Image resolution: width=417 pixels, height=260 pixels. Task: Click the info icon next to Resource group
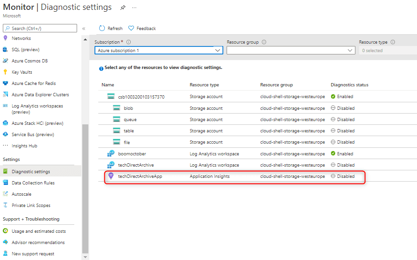tap(264, 42)
